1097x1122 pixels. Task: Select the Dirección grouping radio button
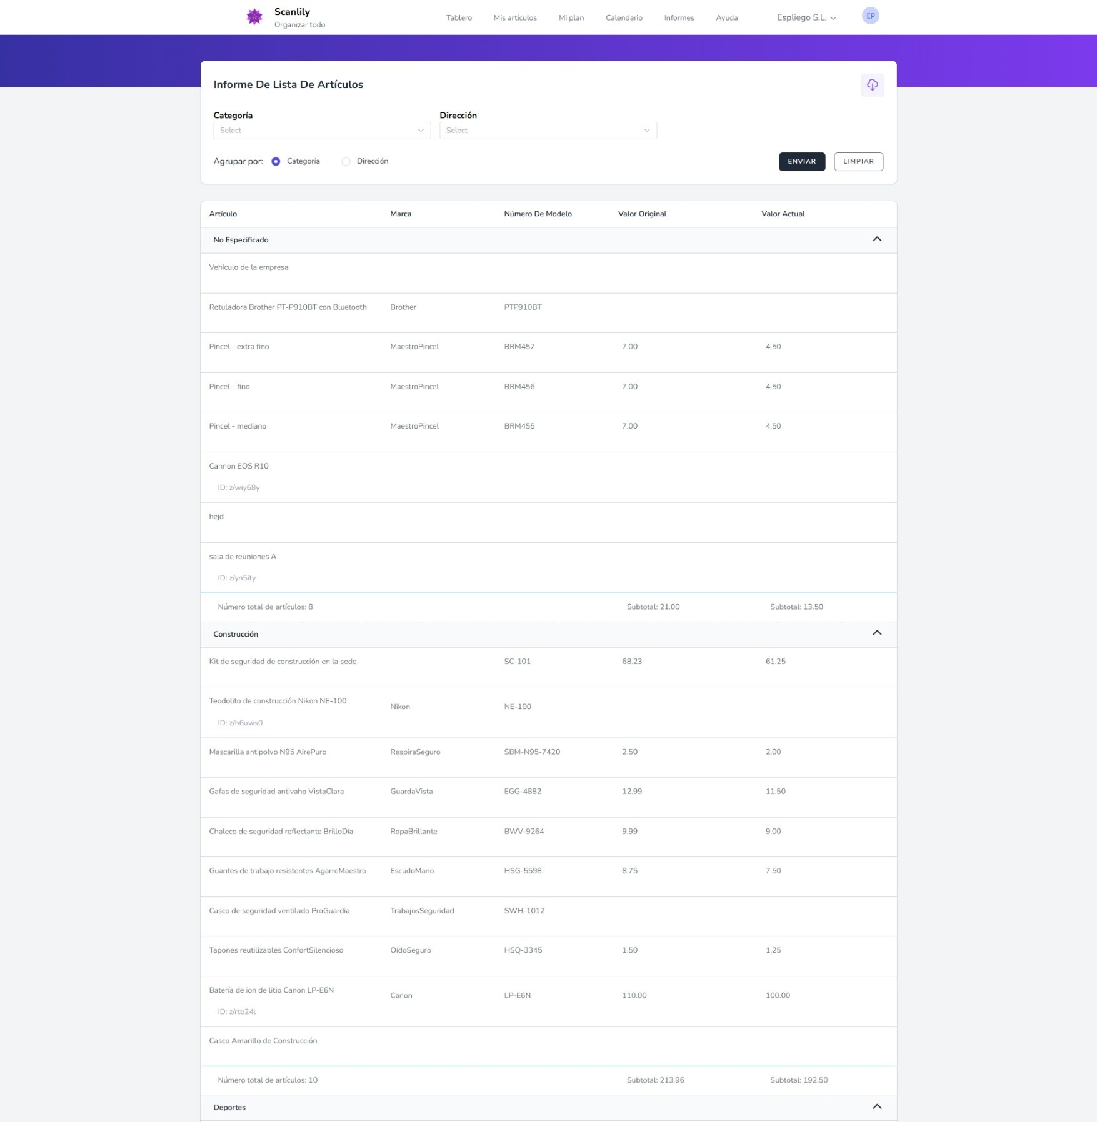pyautogui.click(x=346, y=162)
